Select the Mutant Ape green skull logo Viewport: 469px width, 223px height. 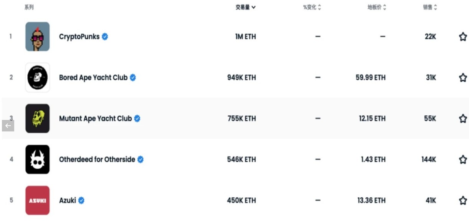click(38, 119)
